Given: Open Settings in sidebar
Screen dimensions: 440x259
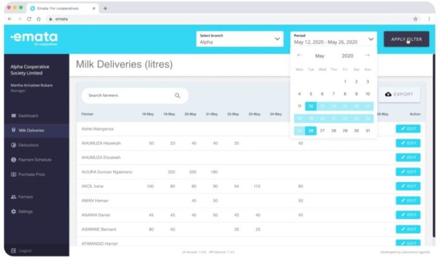Looking at the screenshot, I should click(25, 211).
